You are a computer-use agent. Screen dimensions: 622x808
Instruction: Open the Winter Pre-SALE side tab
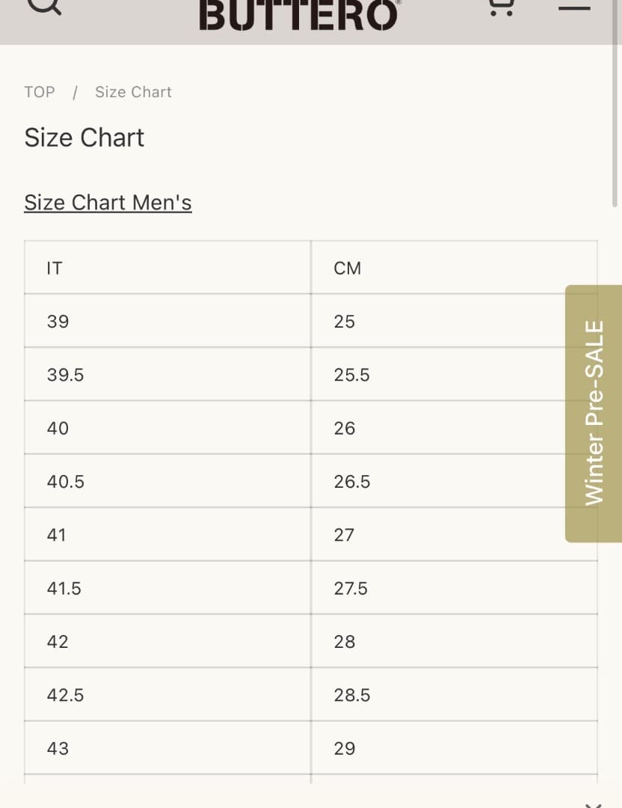[594, 413]
